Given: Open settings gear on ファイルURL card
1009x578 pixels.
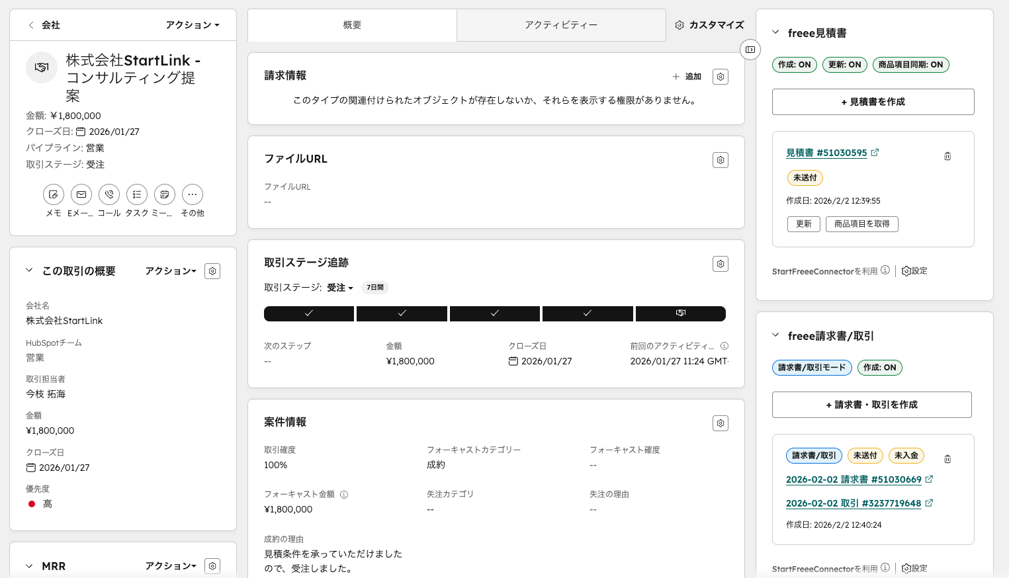Looking at the screenshot, I should click(x=721, y=160).
